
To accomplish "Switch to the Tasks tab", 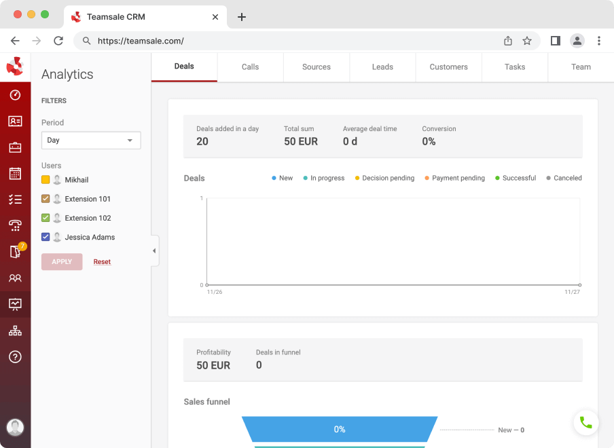I will point(515,67).
